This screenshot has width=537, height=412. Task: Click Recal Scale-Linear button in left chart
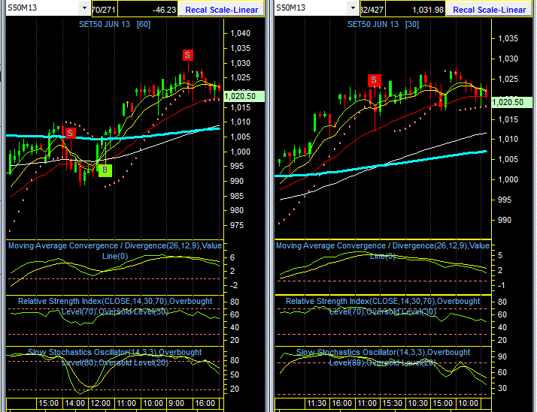(x=221, y=10)
